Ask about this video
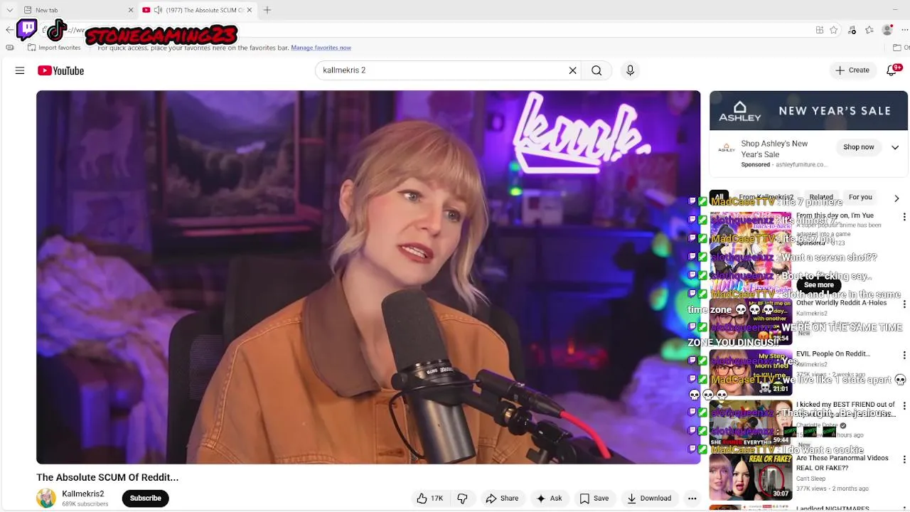910x512 pixels. pos(549,498)
